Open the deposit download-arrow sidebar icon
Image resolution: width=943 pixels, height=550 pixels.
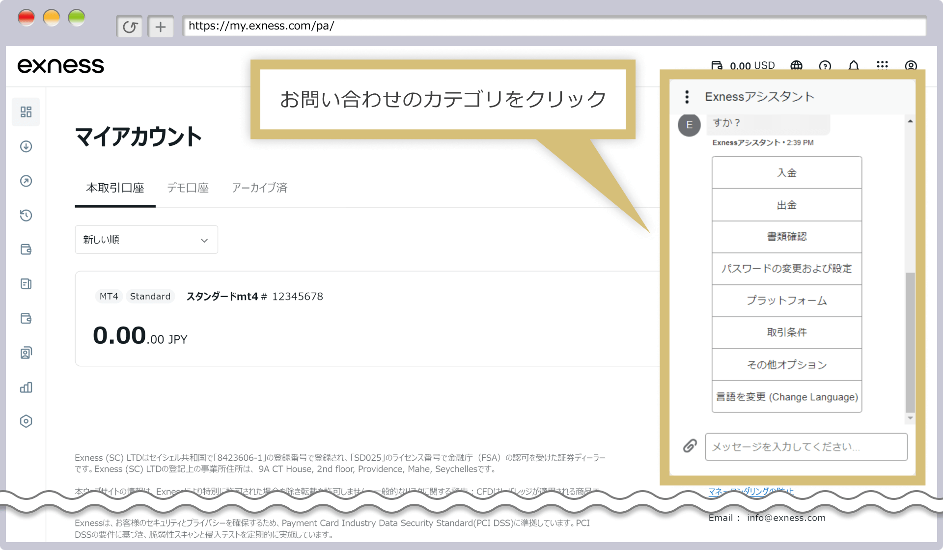(26, 146)
